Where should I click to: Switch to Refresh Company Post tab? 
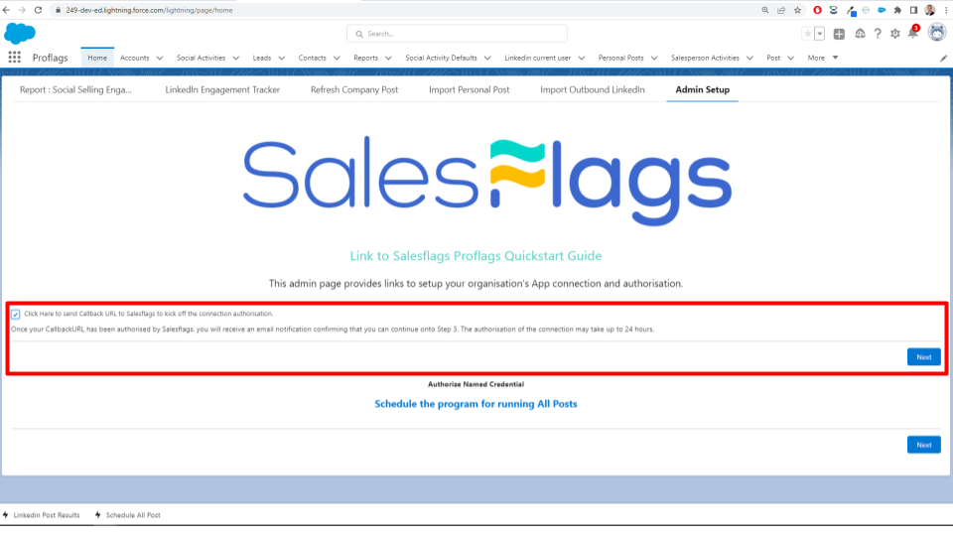point(354,89)
